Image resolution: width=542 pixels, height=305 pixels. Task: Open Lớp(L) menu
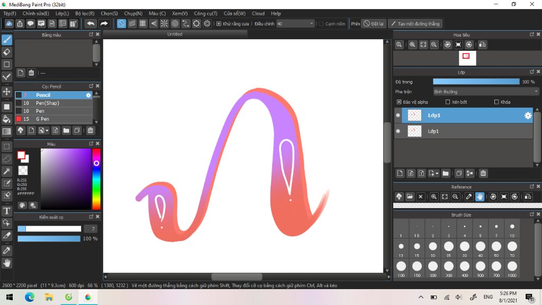coord(62,13)
